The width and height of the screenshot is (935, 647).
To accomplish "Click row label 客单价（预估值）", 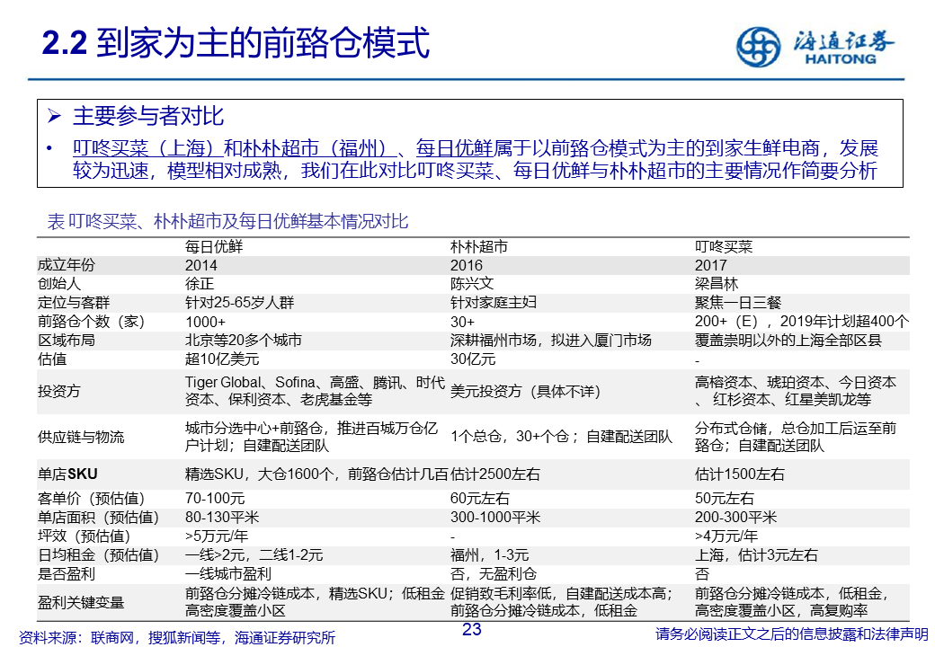I will pos(91,499).
